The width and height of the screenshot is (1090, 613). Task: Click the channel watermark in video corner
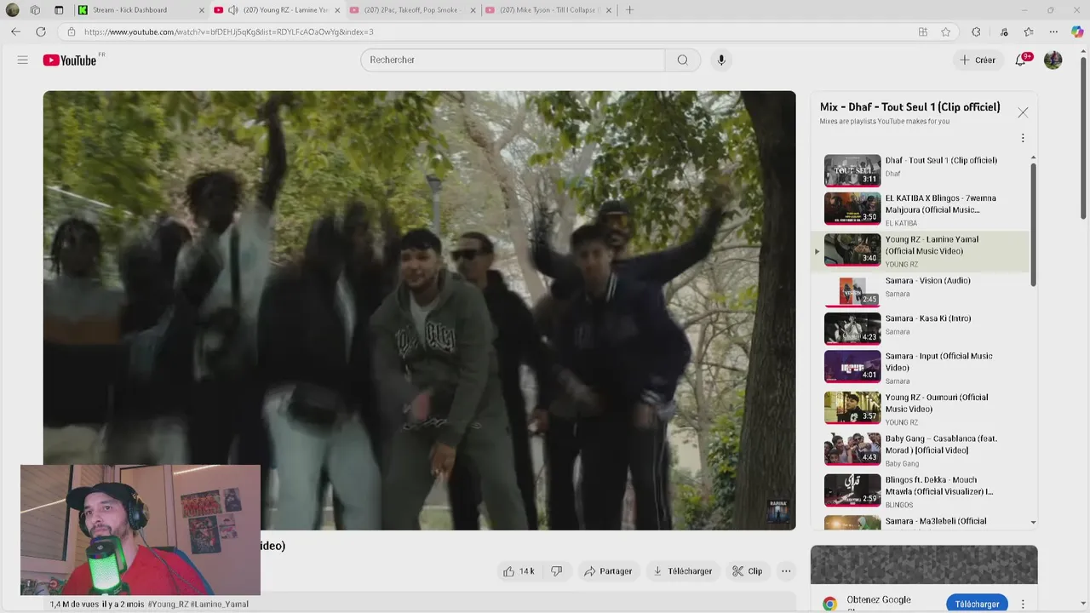(778, 511)
